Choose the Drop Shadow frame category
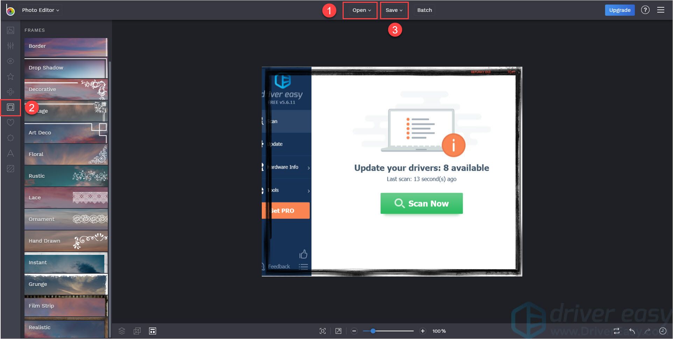 [66, 68]
